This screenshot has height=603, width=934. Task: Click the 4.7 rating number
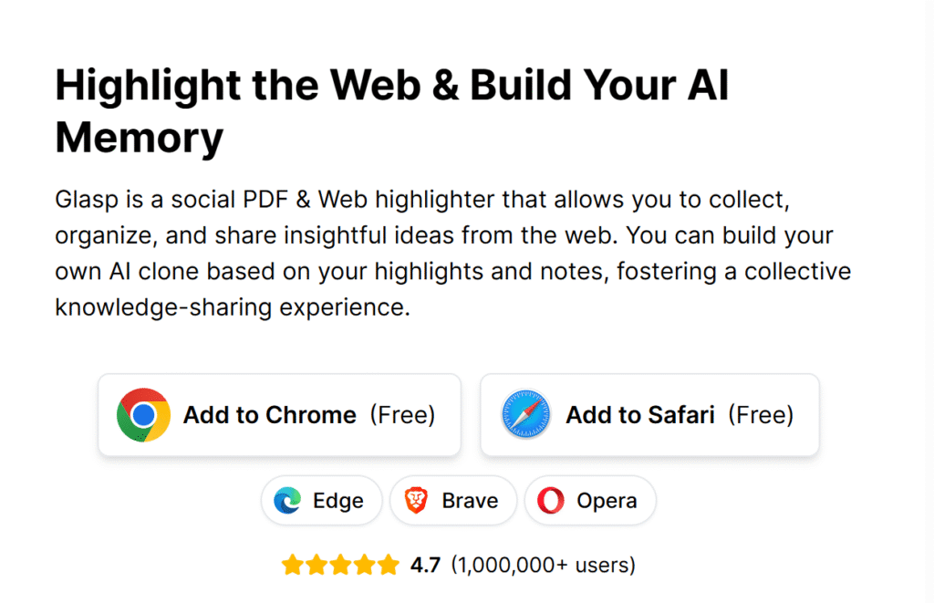pyautogui.click(x=425, y=565)
